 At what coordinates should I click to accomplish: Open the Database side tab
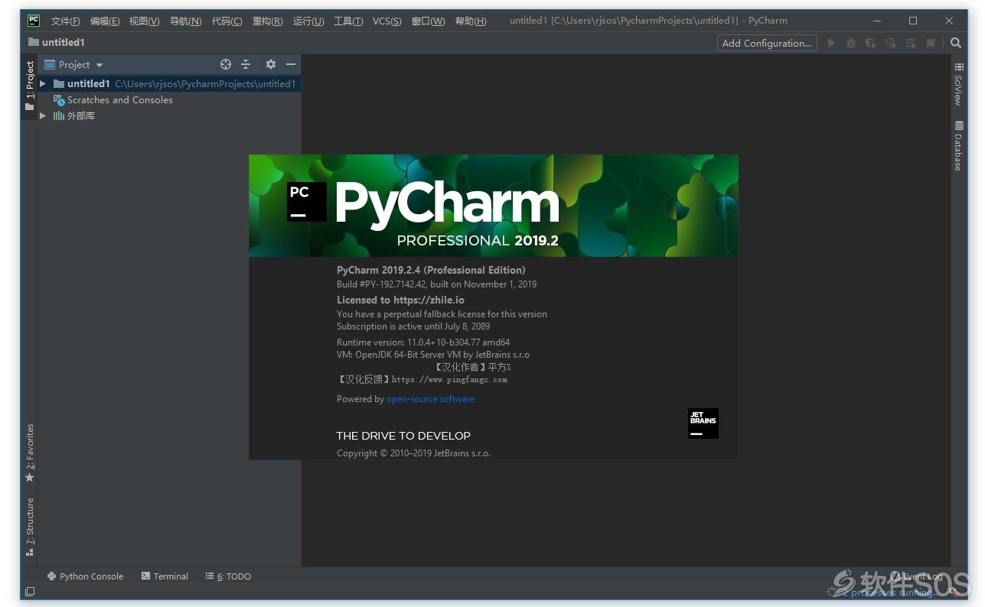click(x=958, y=145)
